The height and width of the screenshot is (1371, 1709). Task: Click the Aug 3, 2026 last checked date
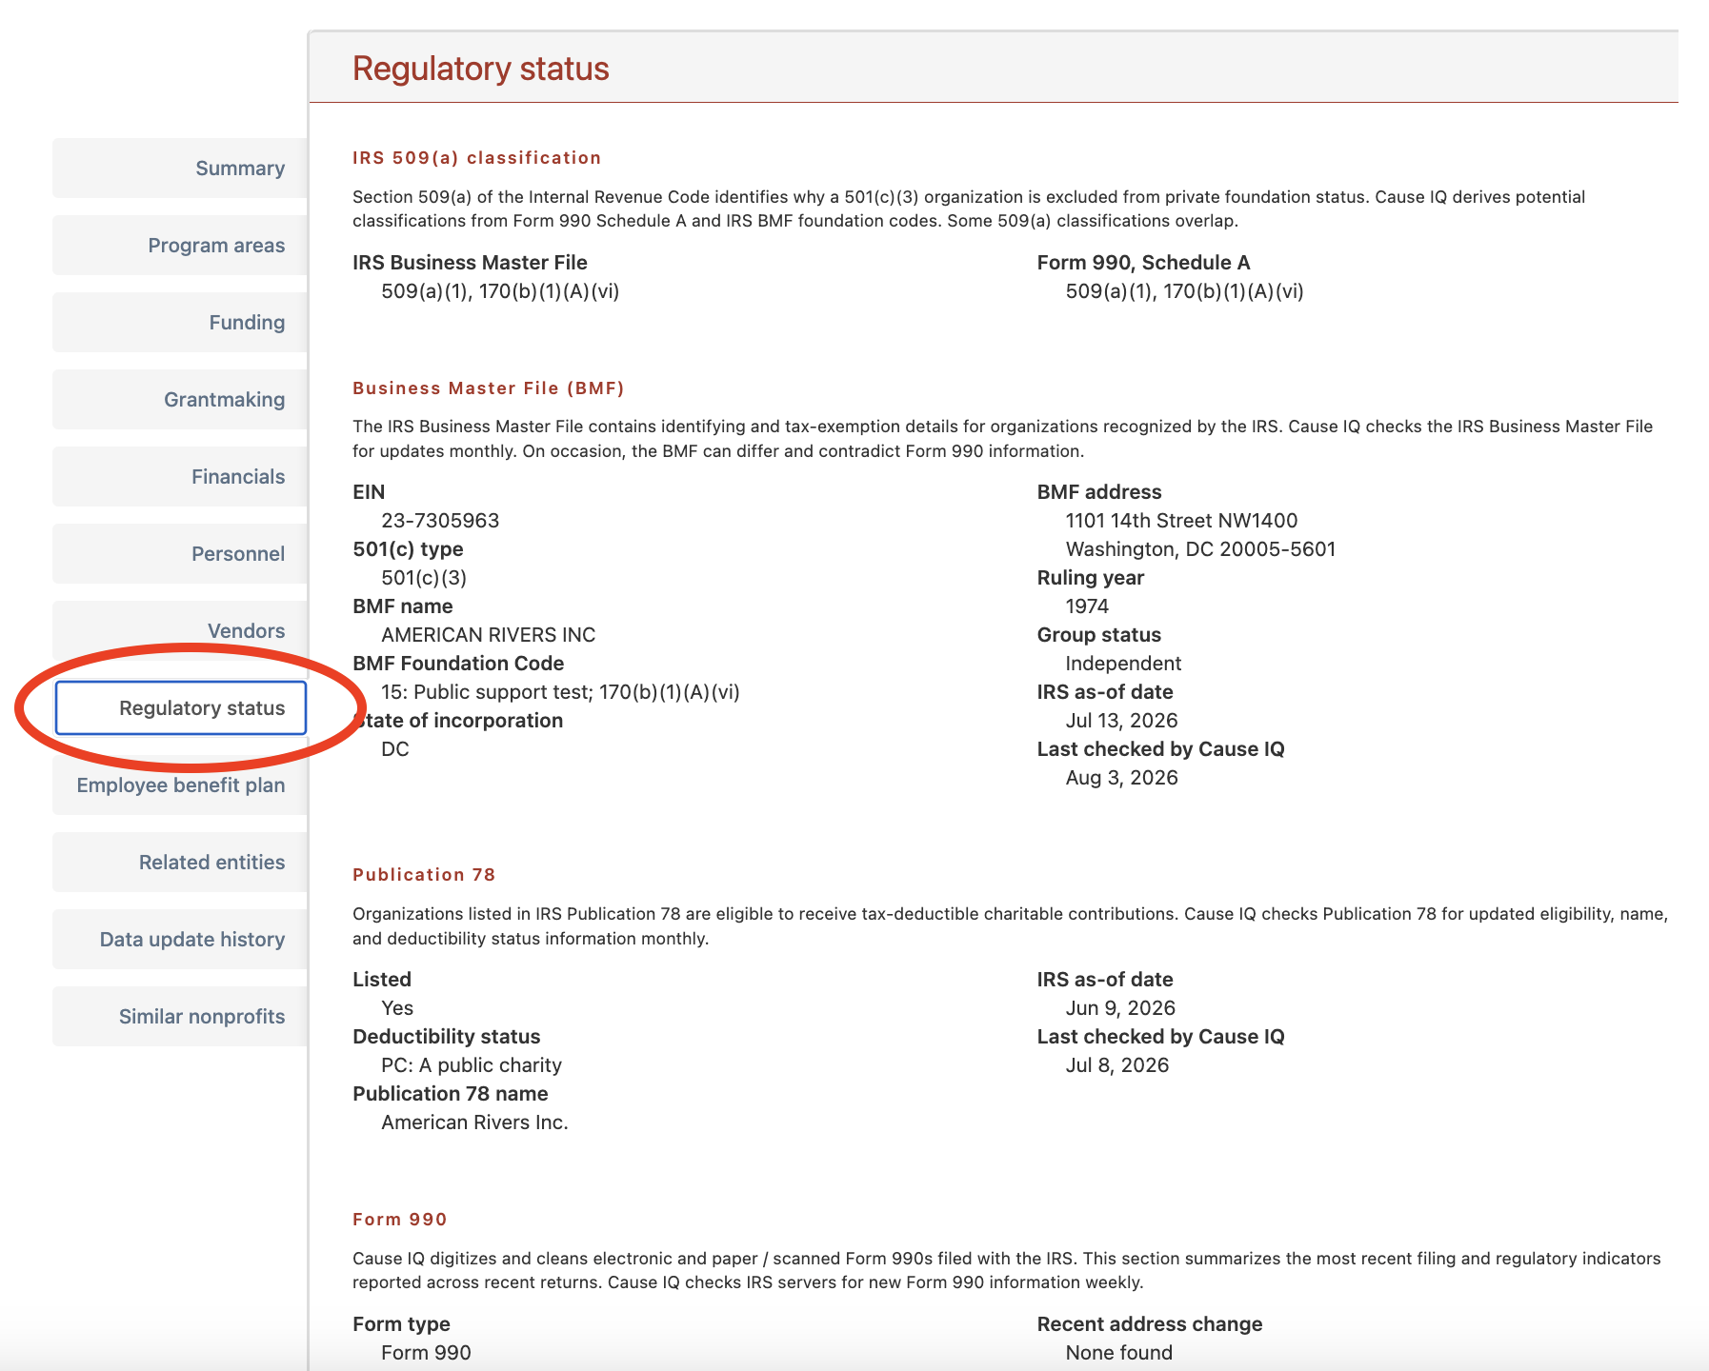click(1121, 778)
